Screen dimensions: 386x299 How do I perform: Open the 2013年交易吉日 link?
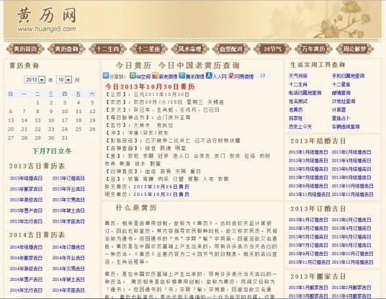click(x=68, y=200)
